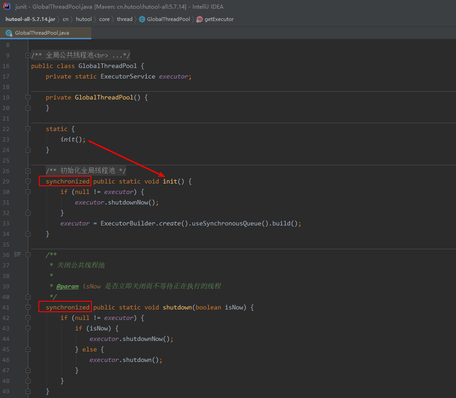The width and height of the screenshot is (456, 398).
Task: Collapse the private constructor at line 19
Action: 28,97
